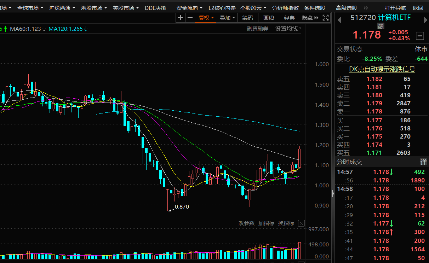This screenshot has height=263, width=429.
Task: Click 返回 to go back
Action: (418, 8)
